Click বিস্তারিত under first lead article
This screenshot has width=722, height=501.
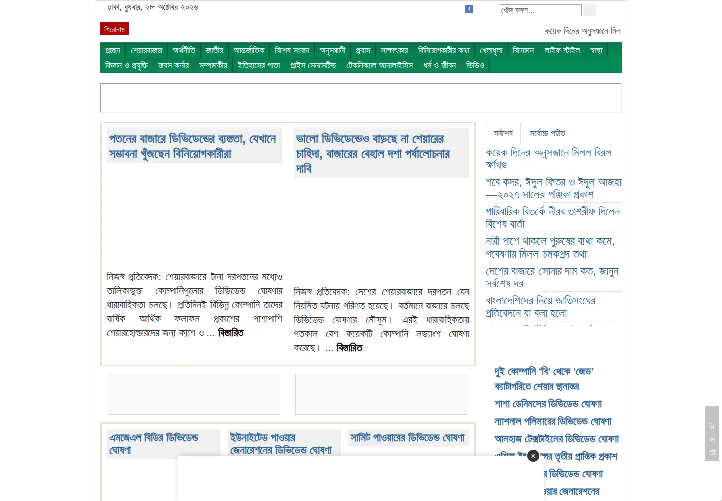click(231, 333)
